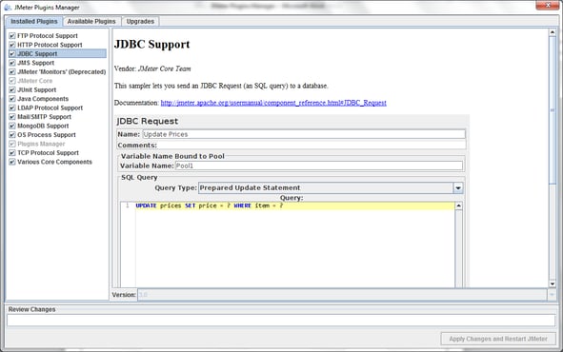
Task: Click description pane scroll up arrow
Action: [x=553, y=32]
